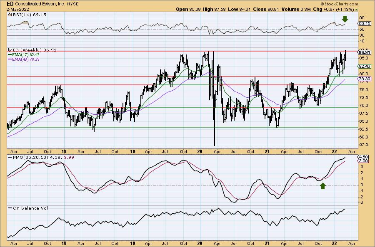Click the 2 level on the PMO axis
Image resolution: width=375 pixels, height=247 pixels.
362,173
